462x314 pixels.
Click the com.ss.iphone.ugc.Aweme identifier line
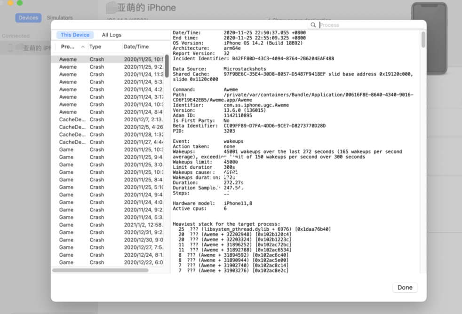point(231,105)
